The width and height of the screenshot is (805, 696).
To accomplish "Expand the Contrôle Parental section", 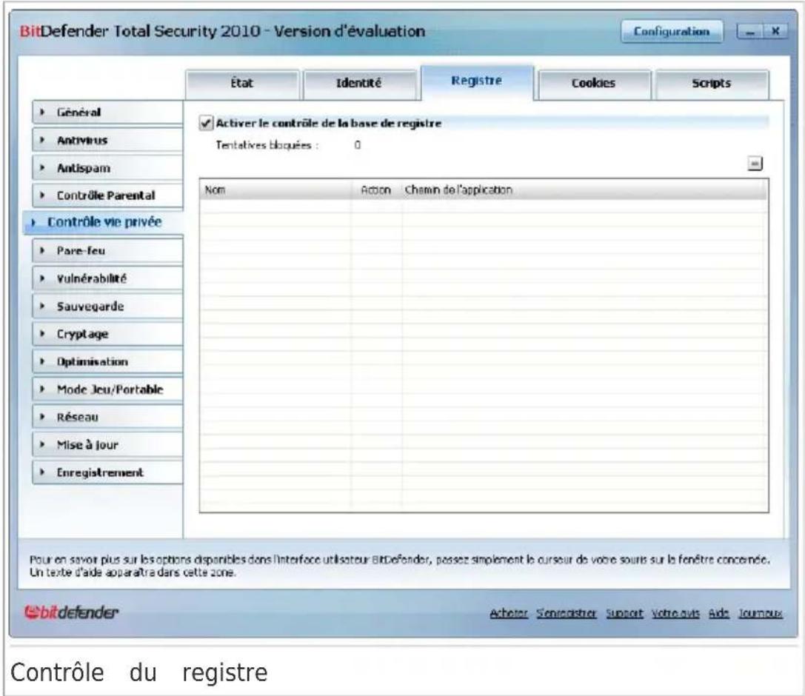I will tap(107, 195).
